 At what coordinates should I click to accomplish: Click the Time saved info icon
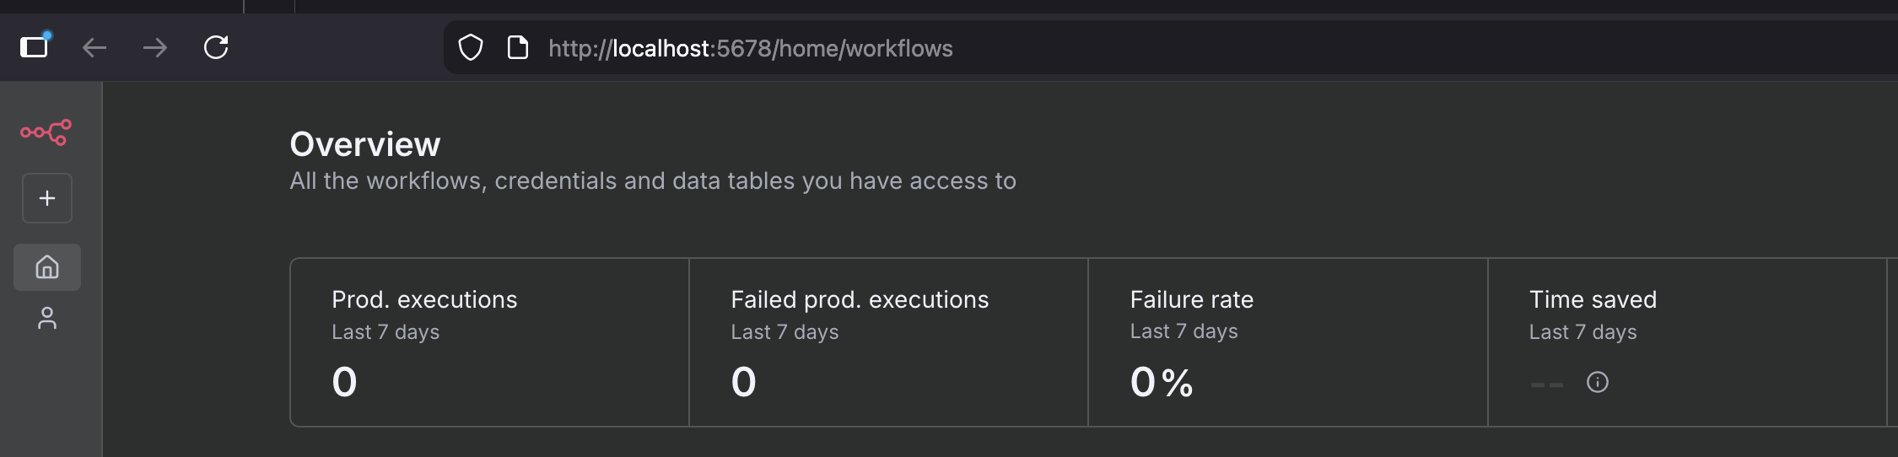pyautogui.click(x=1597, y=383)
